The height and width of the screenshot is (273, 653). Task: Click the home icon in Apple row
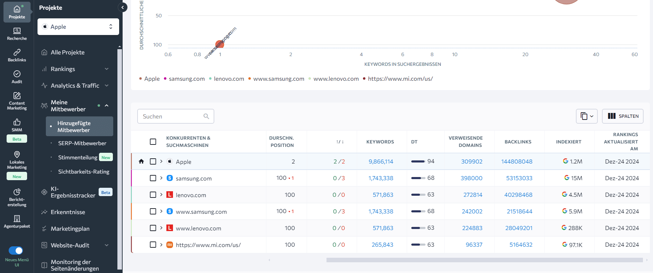(x=141, y=161)
